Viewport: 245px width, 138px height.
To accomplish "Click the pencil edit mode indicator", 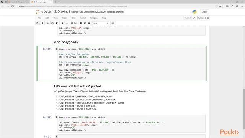I will click(x=194, y=18).
